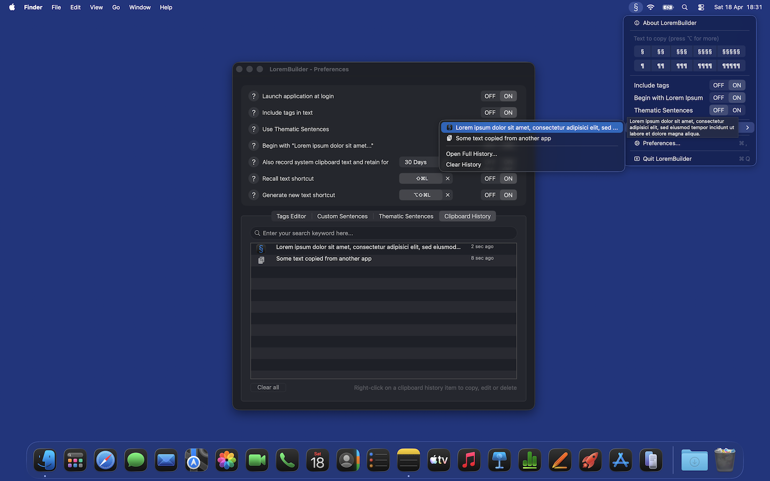Viewport: 770px width, 481px height.
Task: Enable Thematic Sentences in the status menu
Action: click(x=737, y=110)
